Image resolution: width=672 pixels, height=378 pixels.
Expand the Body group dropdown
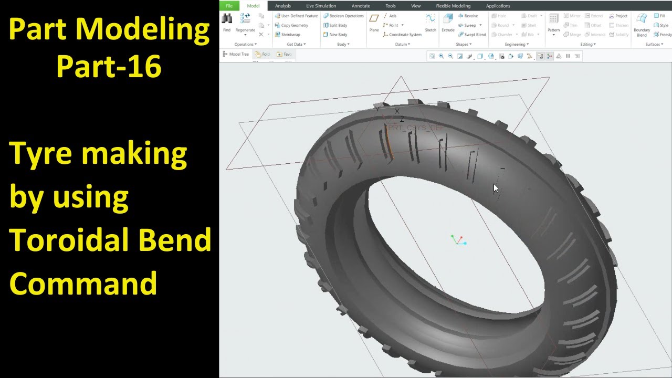click(343, 45)
